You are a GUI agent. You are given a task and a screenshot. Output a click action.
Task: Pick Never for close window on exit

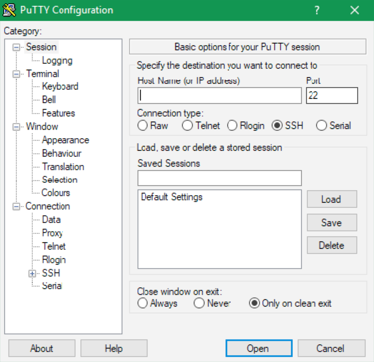(199, 303)
